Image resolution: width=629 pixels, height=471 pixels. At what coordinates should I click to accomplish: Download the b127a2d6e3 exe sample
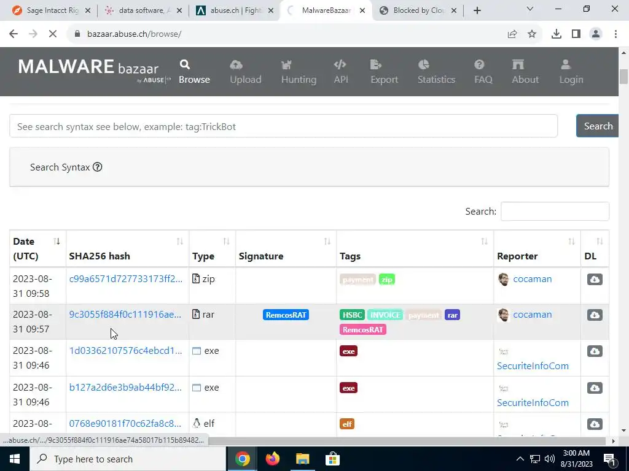[x=595, y=388]
